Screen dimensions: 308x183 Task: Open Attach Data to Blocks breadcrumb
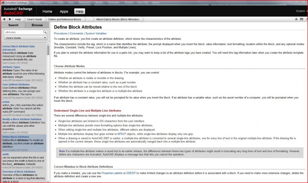pyautogui.click(x=117, y=20)
